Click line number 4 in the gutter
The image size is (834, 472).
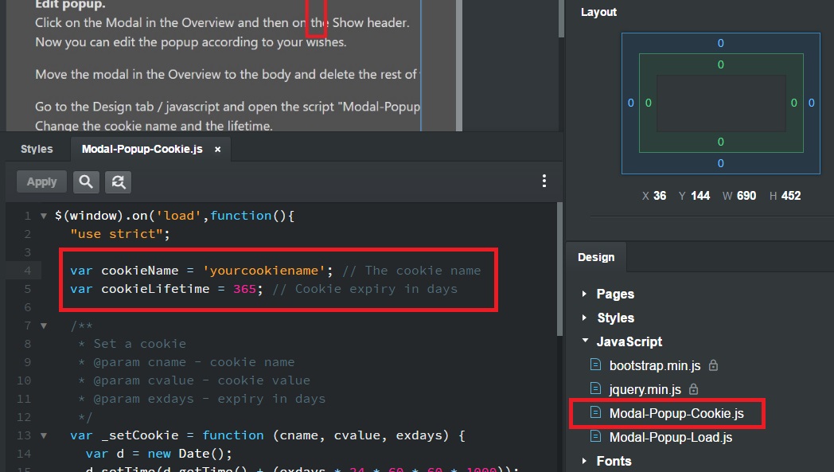pos(27,271)
